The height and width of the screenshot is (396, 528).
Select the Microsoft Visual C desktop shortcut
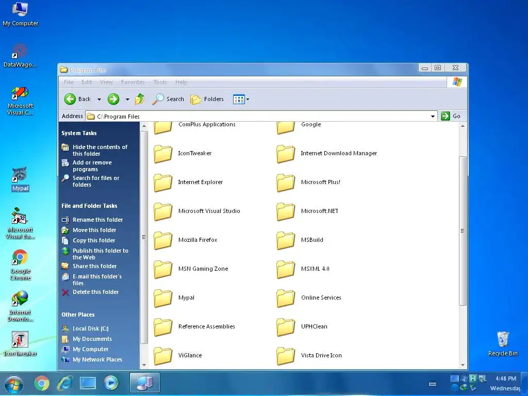(20, 101)
